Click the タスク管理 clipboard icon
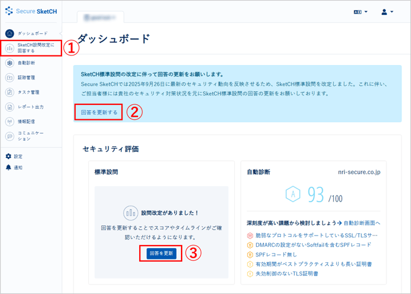411x294 pixels. coord(10,92)
